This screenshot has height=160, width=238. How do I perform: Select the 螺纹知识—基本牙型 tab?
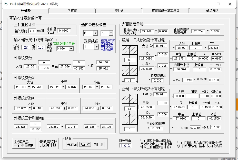pyautogui.click(x=165, y=11)
